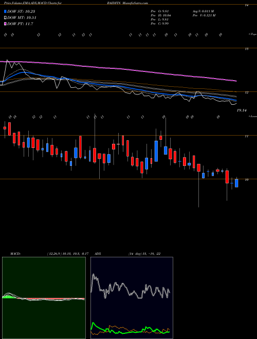Click the white DOW MT legend swatch
Screen dimensions: 257x339
(5, 18)
